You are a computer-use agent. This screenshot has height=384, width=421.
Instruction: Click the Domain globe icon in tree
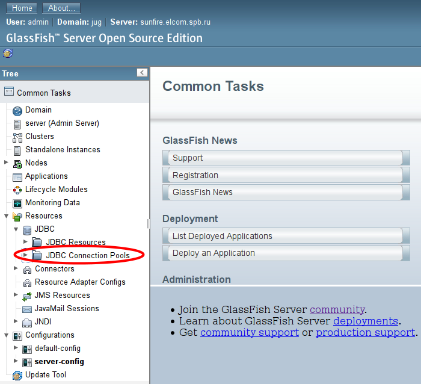pyautogui.click(x=17, y=110)
